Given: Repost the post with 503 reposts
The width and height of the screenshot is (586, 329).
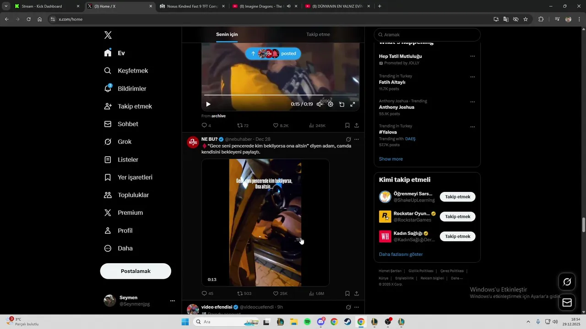Looking at the screenshot, I should click(x=244, y=293).
